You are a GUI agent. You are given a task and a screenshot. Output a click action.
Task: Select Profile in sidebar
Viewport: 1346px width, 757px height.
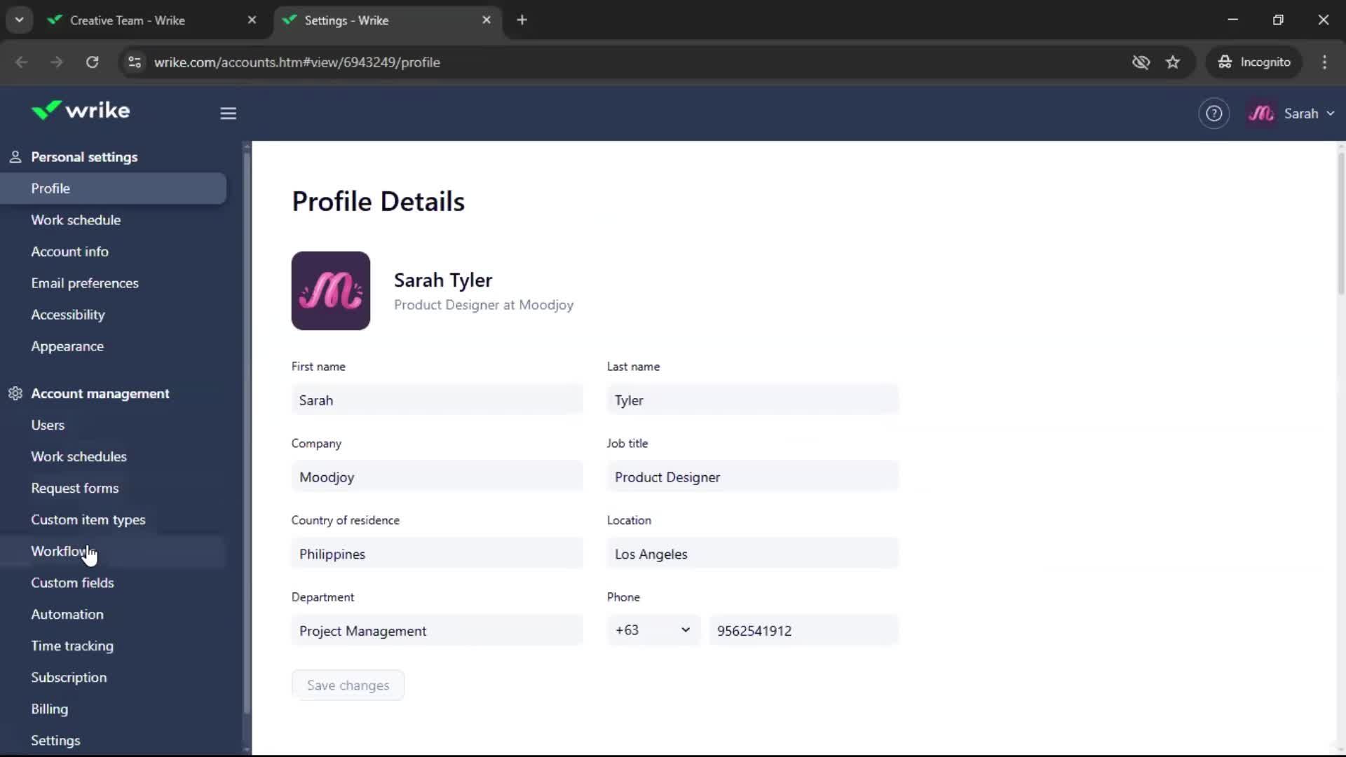pos(113,189)
